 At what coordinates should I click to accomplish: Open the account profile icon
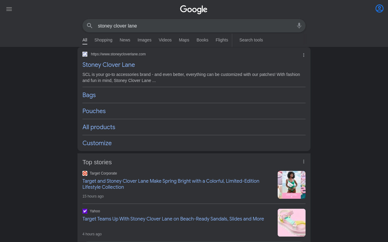(x=380, y=8)
